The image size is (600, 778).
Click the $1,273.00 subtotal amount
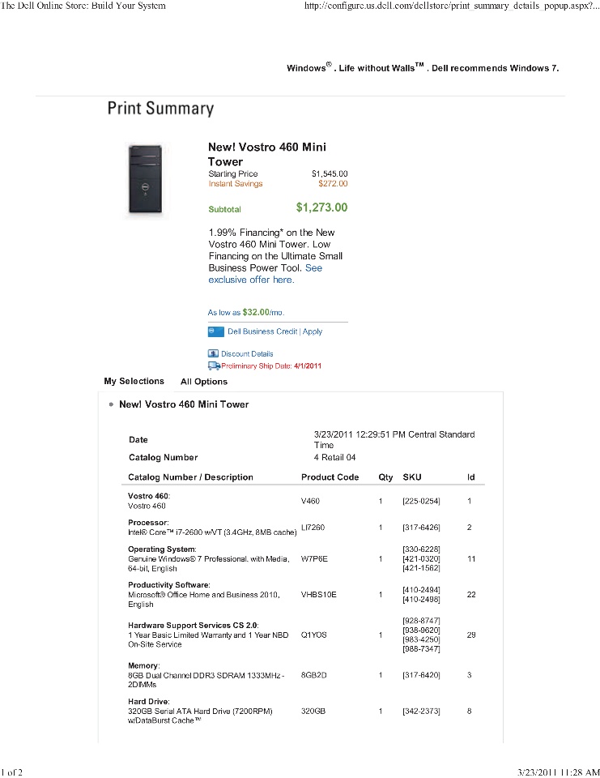click(321, 207)
